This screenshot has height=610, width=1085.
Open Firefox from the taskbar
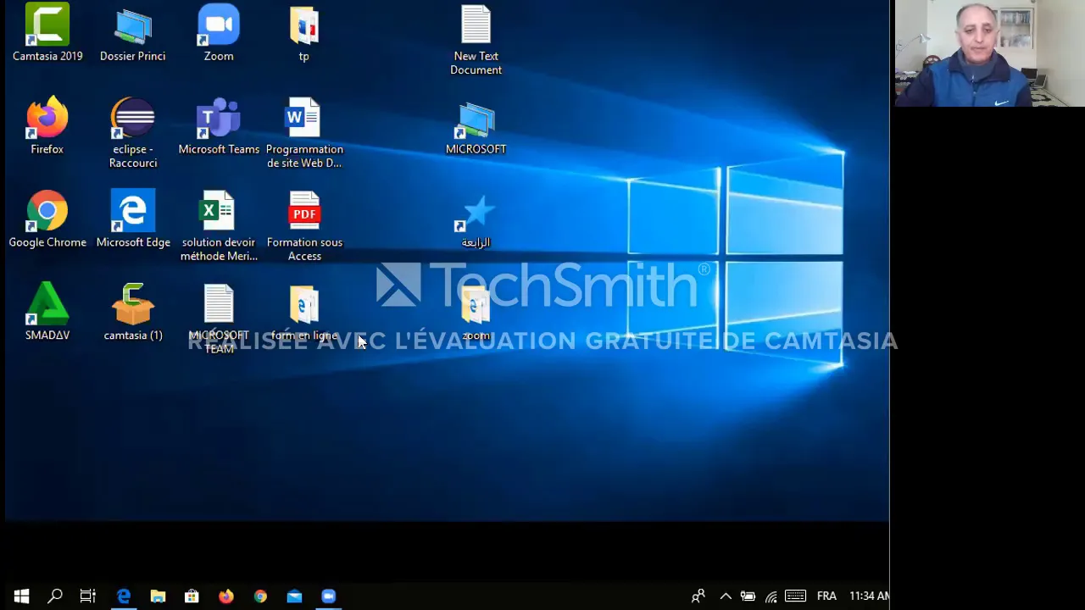pyautogui.click(x=225, y=596)
